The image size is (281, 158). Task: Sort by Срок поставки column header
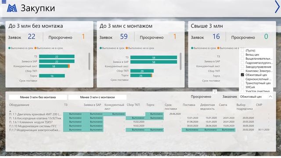click(x=171, y=107)
